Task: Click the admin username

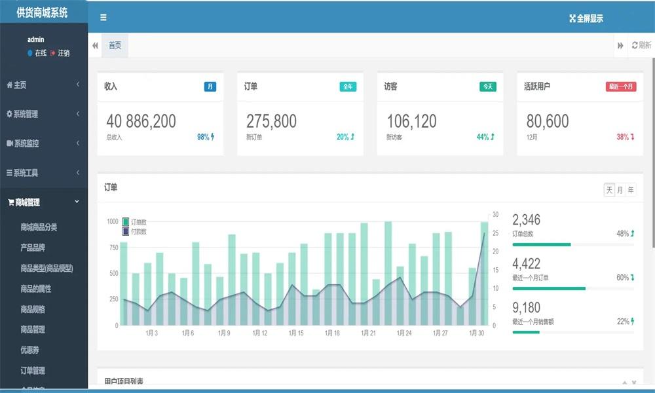Action: click(35, 40)
